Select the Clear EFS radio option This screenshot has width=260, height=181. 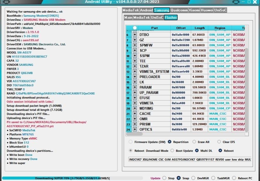(219, 142)
